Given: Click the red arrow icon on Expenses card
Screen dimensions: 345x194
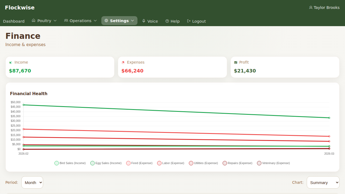Looking at the screenshot, I should point(123,62).
